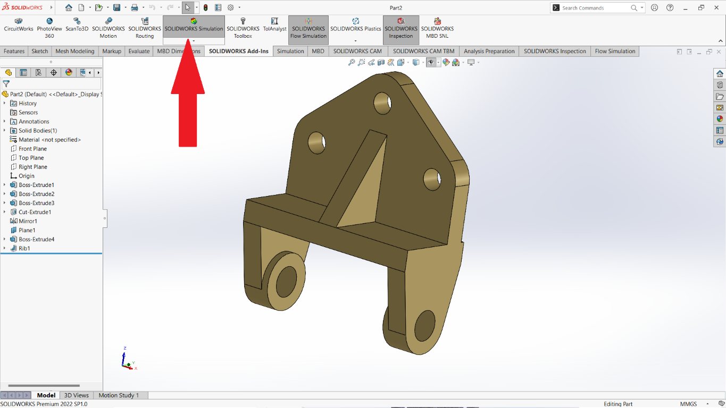Toggle the SOLIDWORKS Simulation add-in
Viewport: 726px width, 408px height.
[194, 25]
